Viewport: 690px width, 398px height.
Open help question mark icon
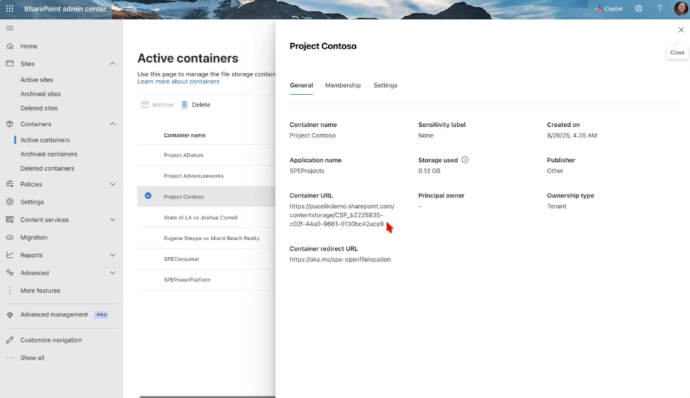click(x=660, y=8)
